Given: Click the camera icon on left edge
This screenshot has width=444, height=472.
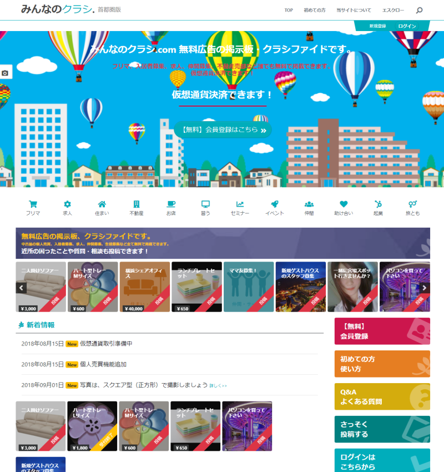Looking at the screenshot, I should pyautogui.click(x=5, y=73).
